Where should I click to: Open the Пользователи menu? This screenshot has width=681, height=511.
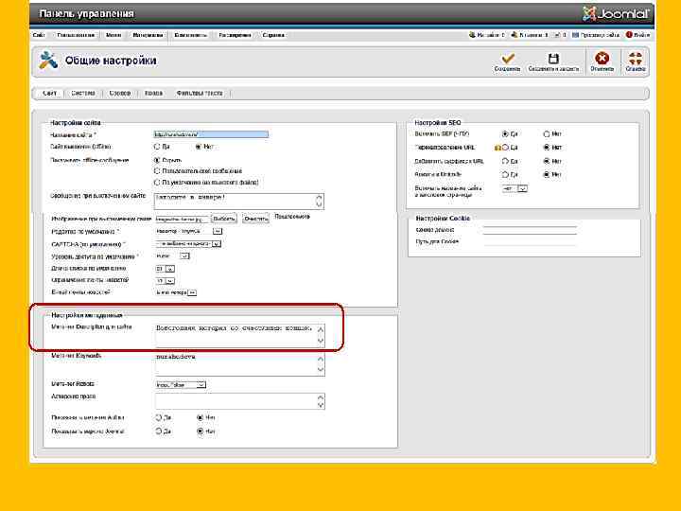[76, 35]
